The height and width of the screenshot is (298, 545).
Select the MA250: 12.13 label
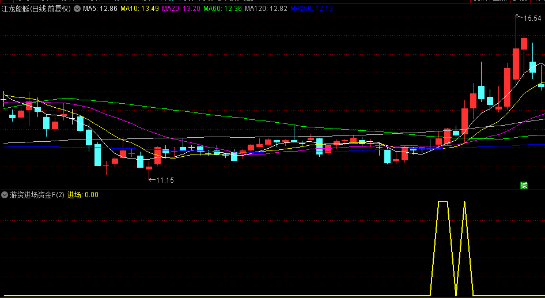tap(312, 9)
